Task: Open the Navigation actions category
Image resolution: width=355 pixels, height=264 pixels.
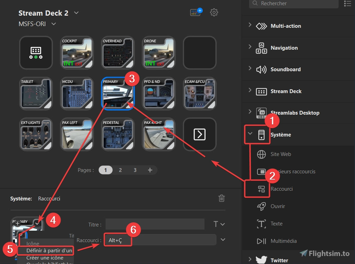Action: (283, 48)
